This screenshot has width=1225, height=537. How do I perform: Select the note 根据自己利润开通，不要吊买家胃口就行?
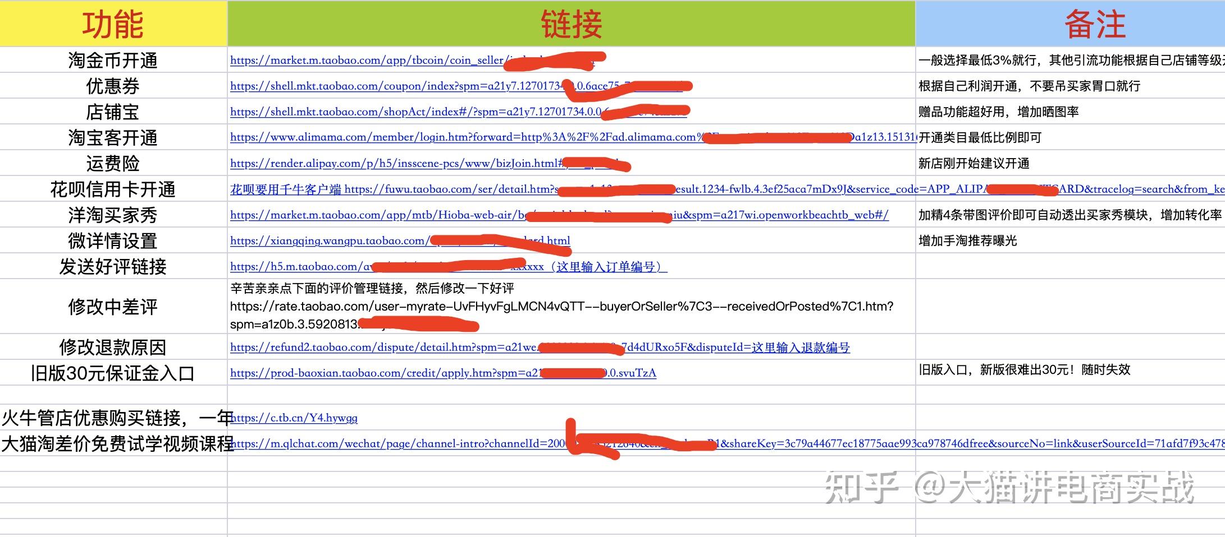coord(1071,86)
